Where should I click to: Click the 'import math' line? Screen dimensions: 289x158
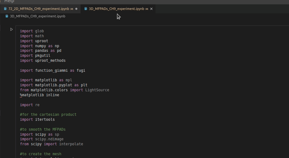[x=32, y=36]
